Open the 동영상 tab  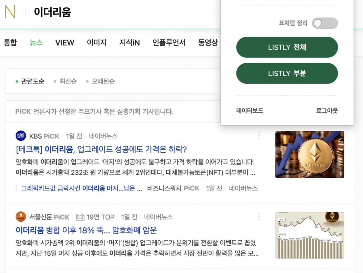[x=208, y=42]
